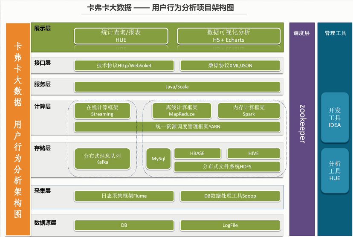Click the 技术协议Http/WebSoket block

[x=124, y=66]
